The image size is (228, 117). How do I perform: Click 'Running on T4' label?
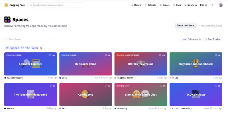point(123,86)
